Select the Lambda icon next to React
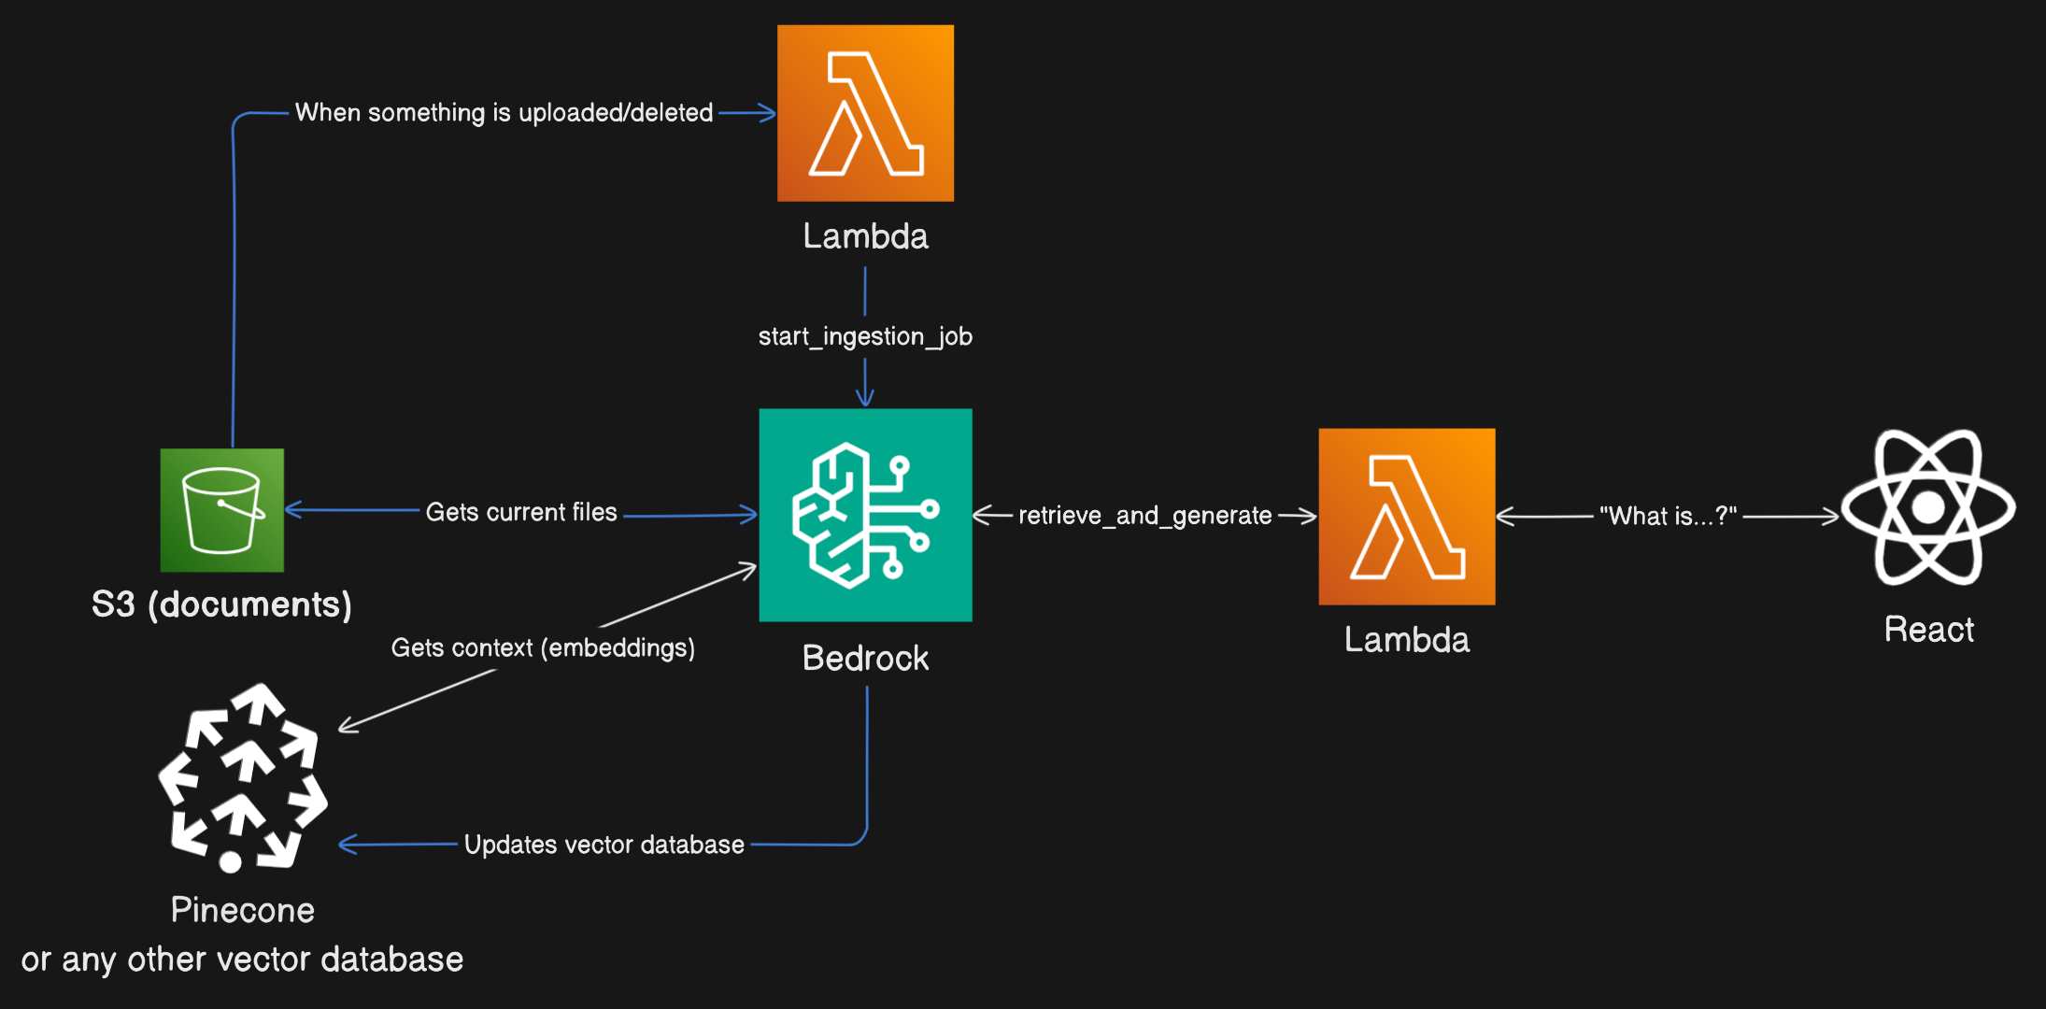Screen dimensions: 2046x1009 point(1406,517)
